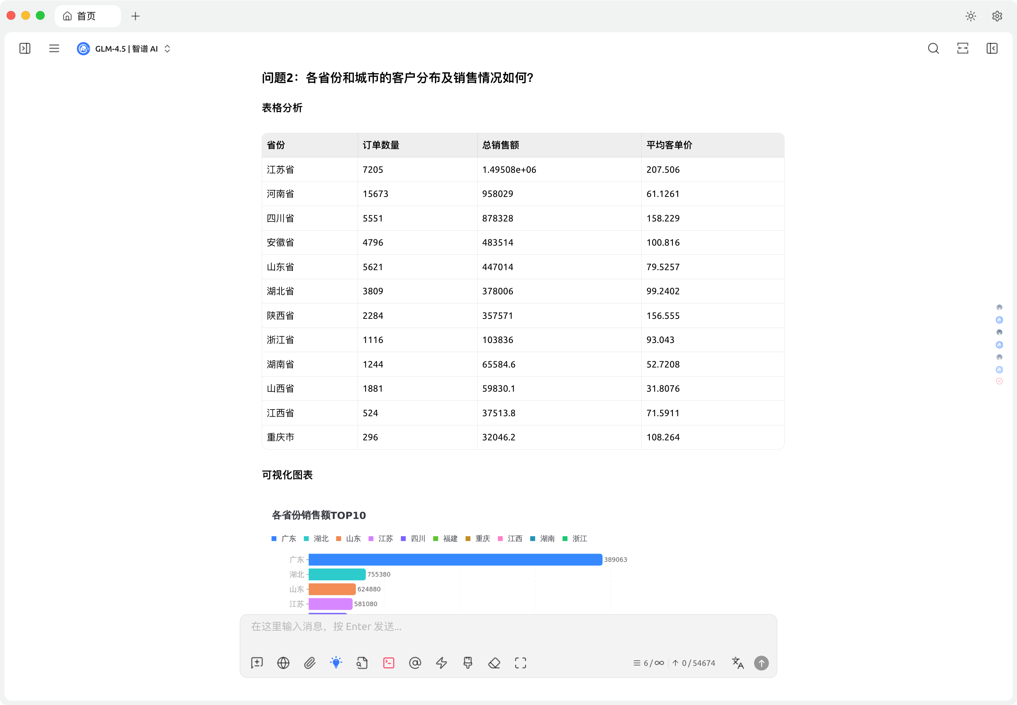Toggle the deep thinking lightbulb option

pos(336,663)
